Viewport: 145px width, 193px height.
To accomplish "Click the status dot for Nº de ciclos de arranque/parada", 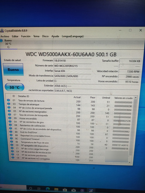I will click(9, 107).
